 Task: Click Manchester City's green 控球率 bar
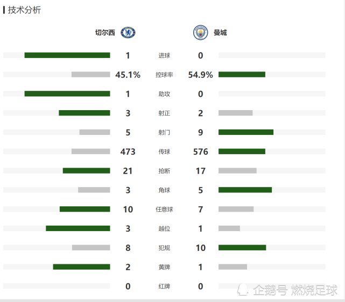[242, 75]
